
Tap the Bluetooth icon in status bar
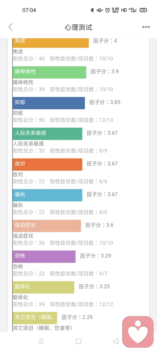click(x=92, y=10)
